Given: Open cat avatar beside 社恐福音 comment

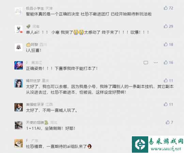Looking at the screenshot, I should tap(18, 143).
